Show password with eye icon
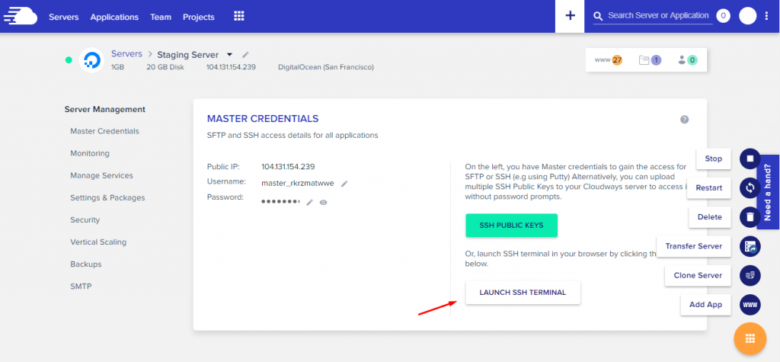The image size is (780, 362). [323, 202]
